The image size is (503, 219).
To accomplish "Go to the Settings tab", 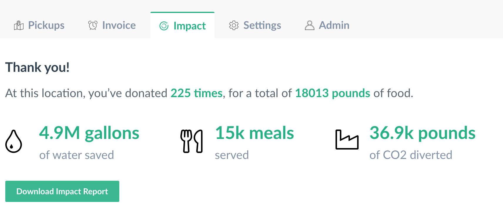I will pyautogui.click(x=262, y=25).
